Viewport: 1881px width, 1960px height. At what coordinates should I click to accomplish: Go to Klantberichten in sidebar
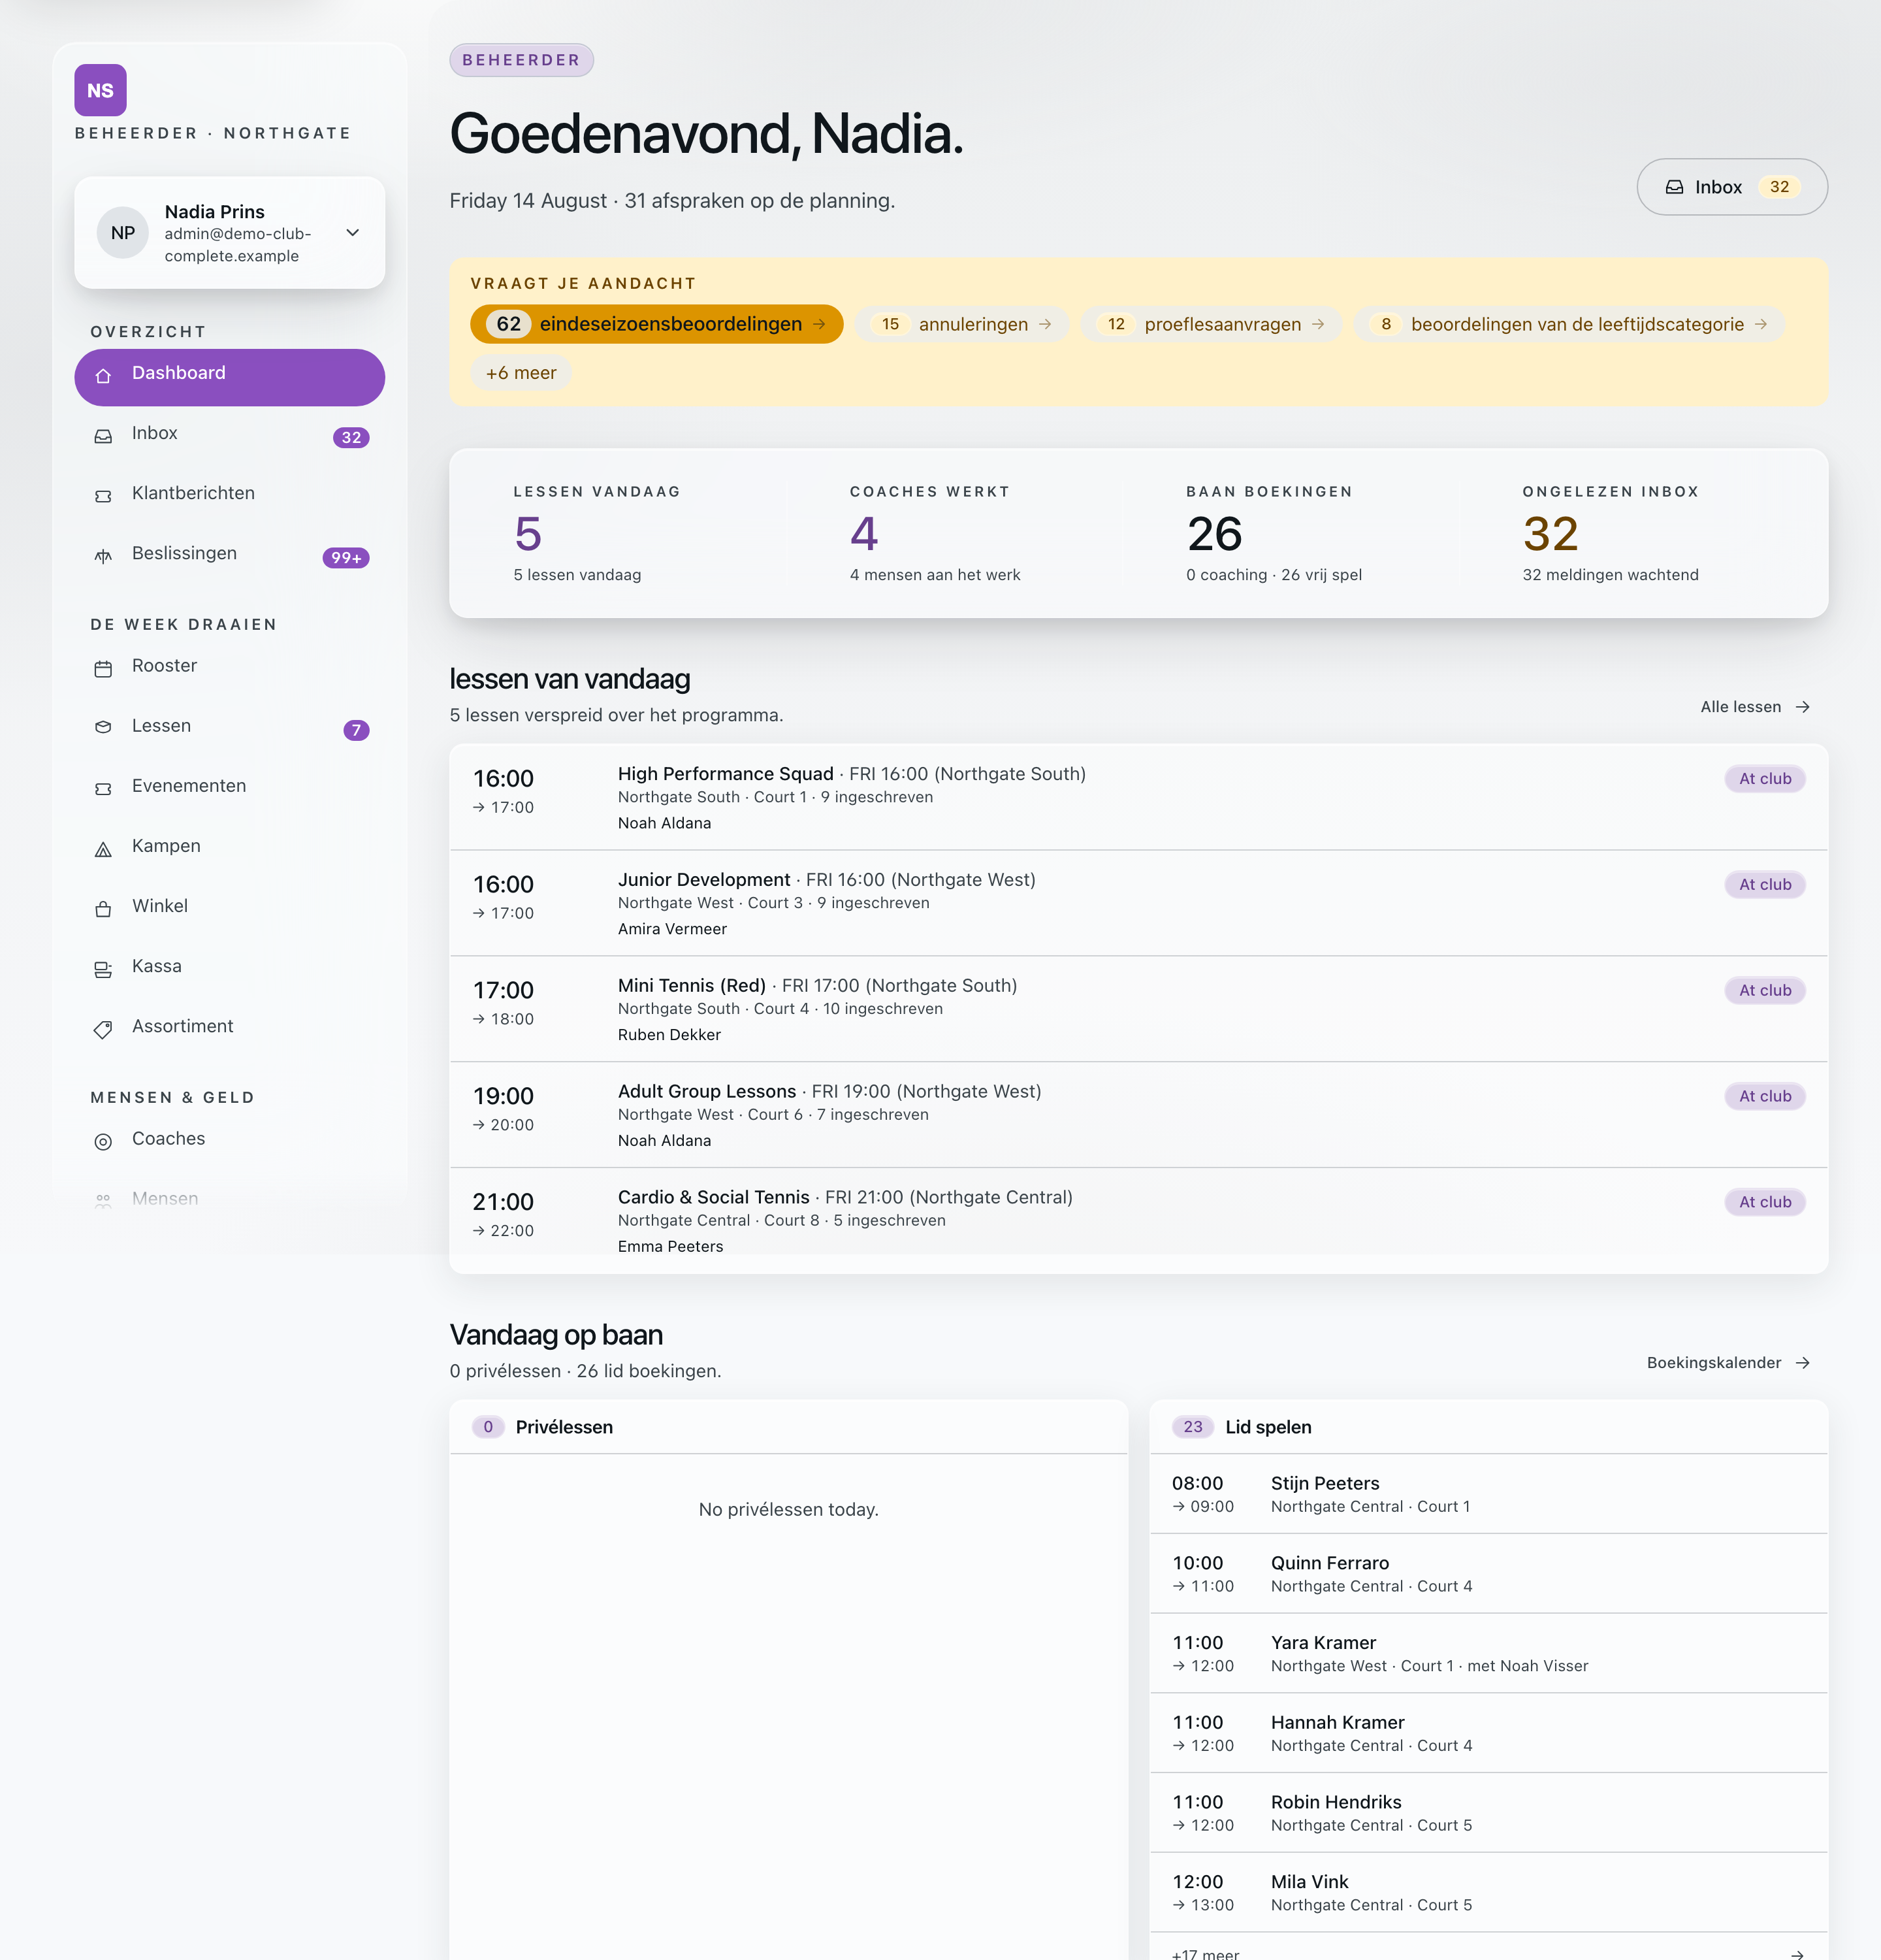(x=230, y=497)
